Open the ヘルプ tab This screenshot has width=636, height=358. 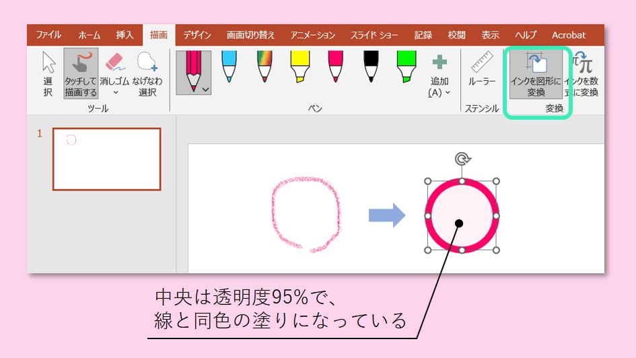click(x=526, y=35)
